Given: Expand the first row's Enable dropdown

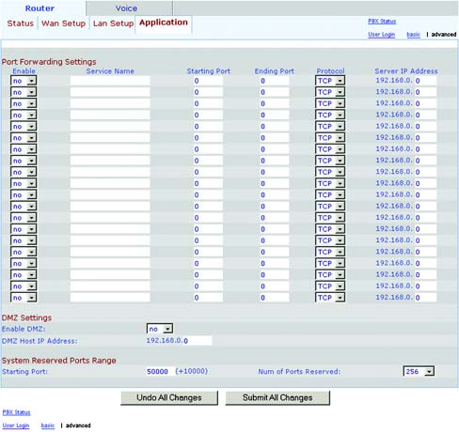Looking at the screenshot, I should 24,81.
